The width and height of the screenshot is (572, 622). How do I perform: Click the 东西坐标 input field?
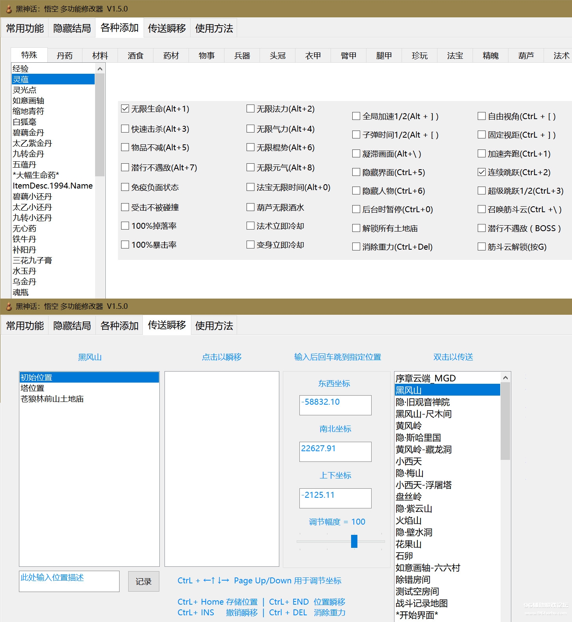(335, 405)
